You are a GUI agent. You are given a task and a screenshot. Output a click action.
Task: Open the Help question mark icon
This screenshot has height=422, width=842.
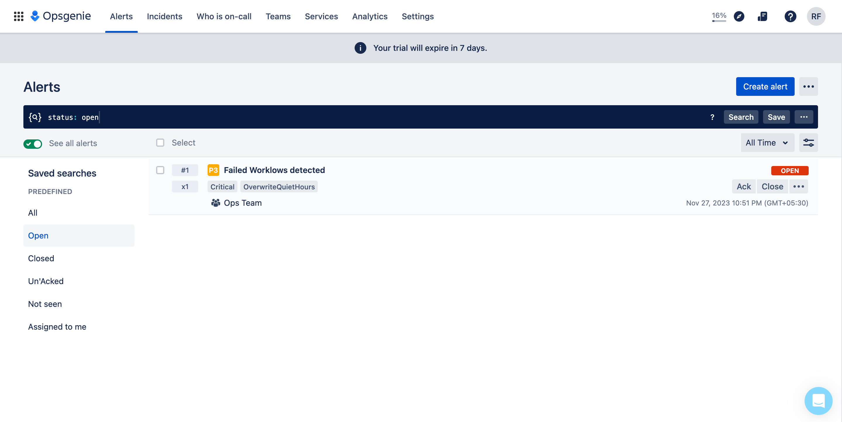(791, 16)
